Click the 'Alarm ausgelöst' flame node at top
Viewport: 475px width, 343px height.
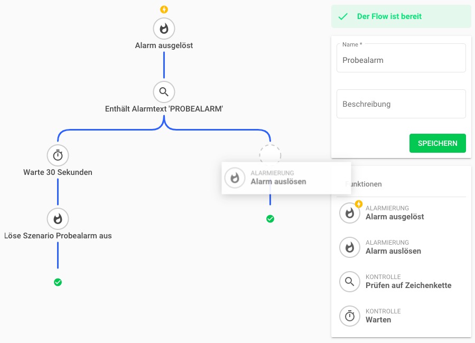pyautogui.click(x=164, y=29)
